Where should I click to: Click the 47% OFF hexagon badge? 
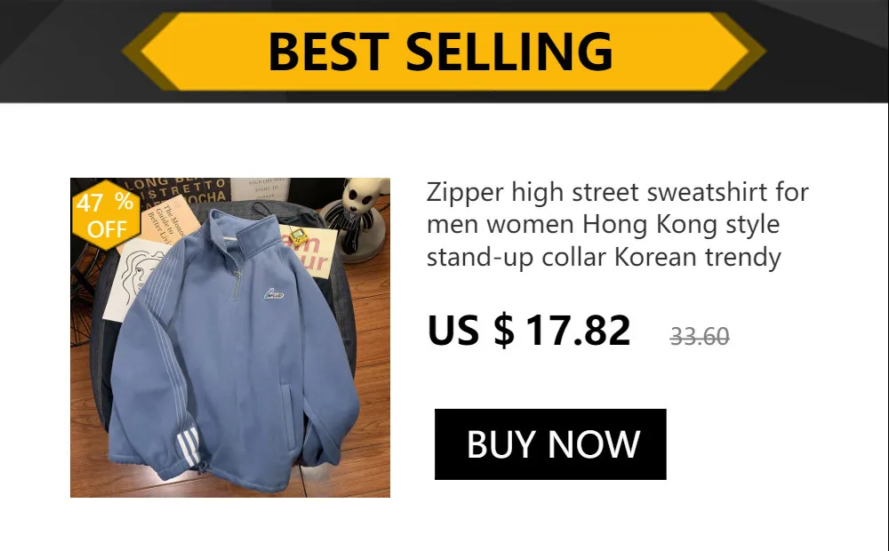[106, 215]
